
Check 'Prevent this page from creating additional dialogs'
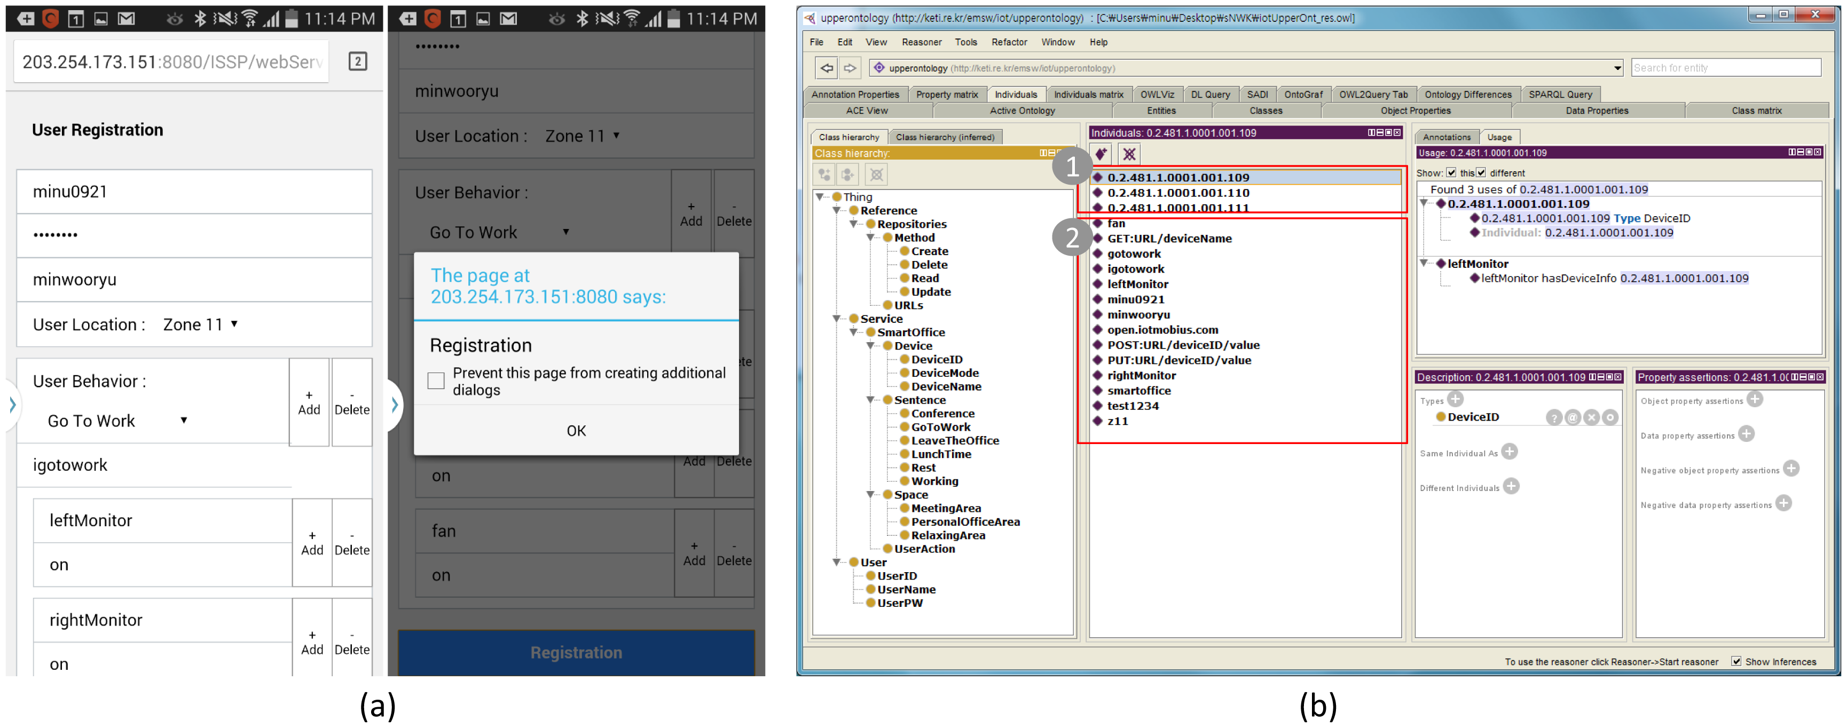coord(436,381)
